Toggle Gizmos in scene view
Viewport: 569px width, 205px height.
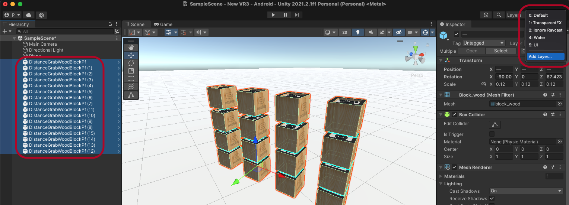click(x=425, y=32)
